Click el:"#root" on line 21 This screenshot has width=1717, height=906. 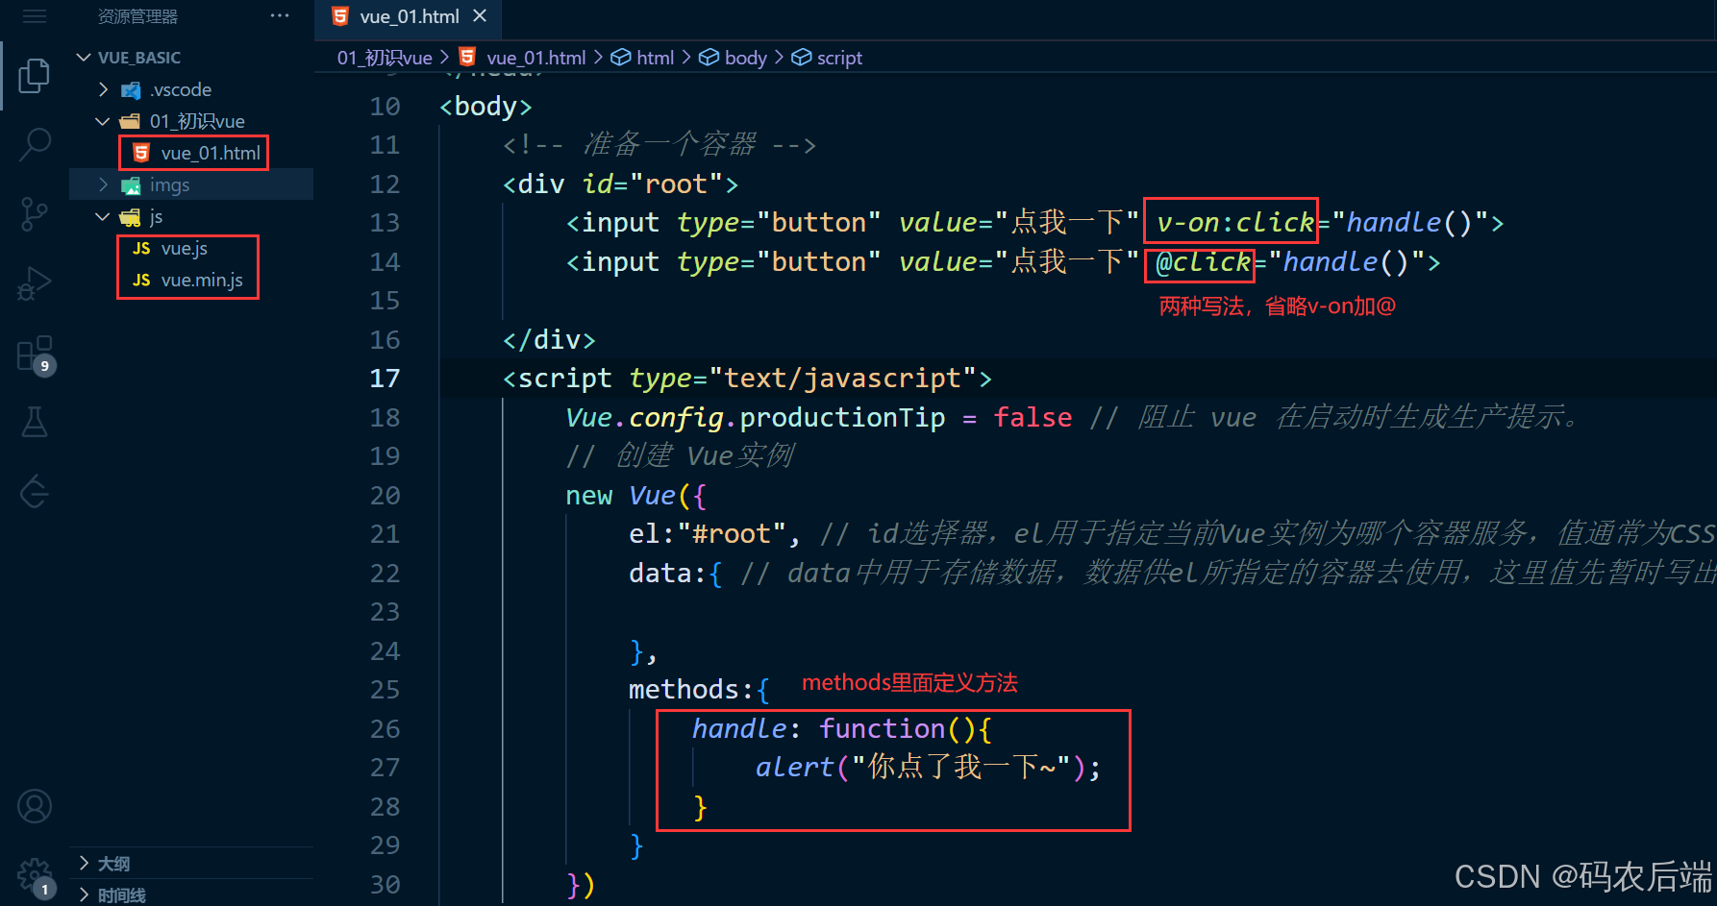tap(708, 534)
